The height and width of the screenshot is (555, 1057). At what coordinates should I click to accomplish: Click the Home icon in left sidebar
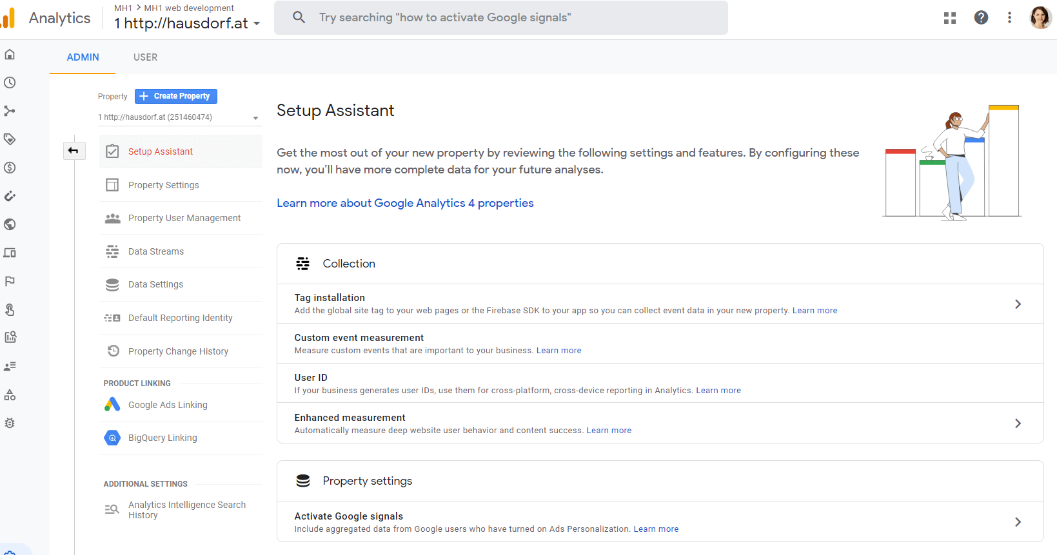click(10, 55)
